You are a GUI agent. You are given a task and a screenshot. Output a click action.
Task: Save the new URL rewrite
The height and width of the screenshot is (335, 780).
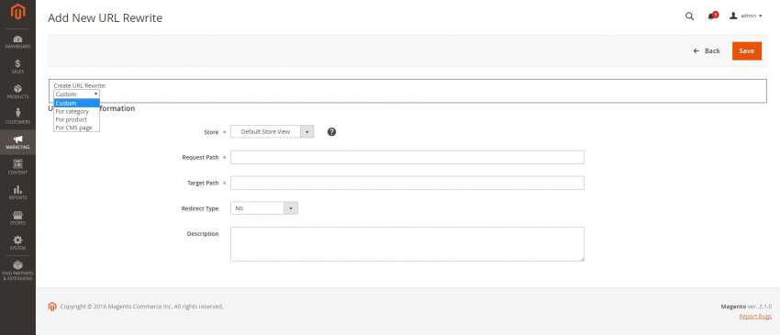747,50
